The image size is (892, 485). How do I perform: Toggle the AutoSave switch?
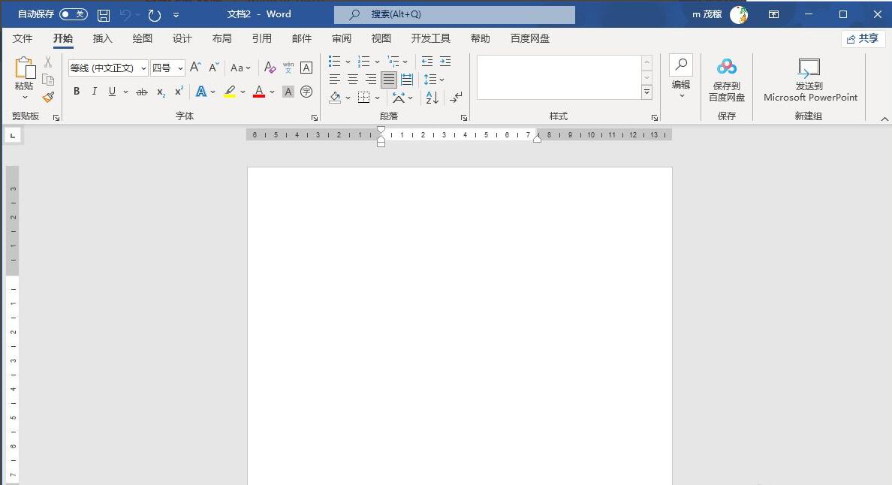click(x=73, y=14)
